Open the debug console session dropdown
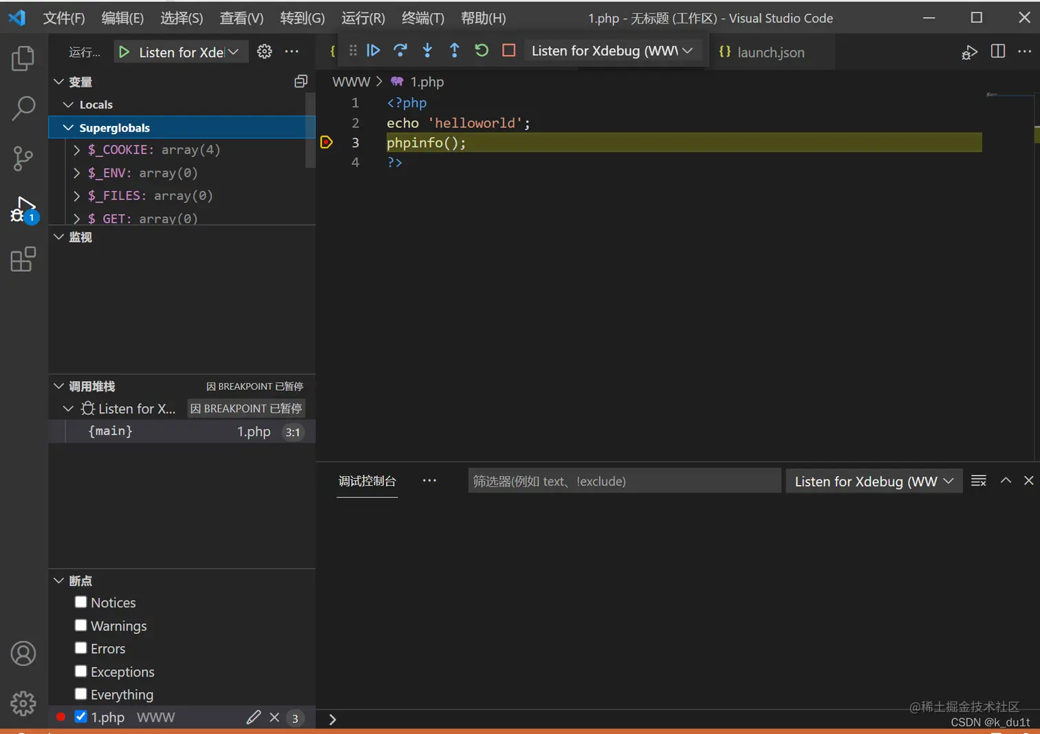This screenshot has height=734, width=1040. pyautogui.click(x=874, y=482)
